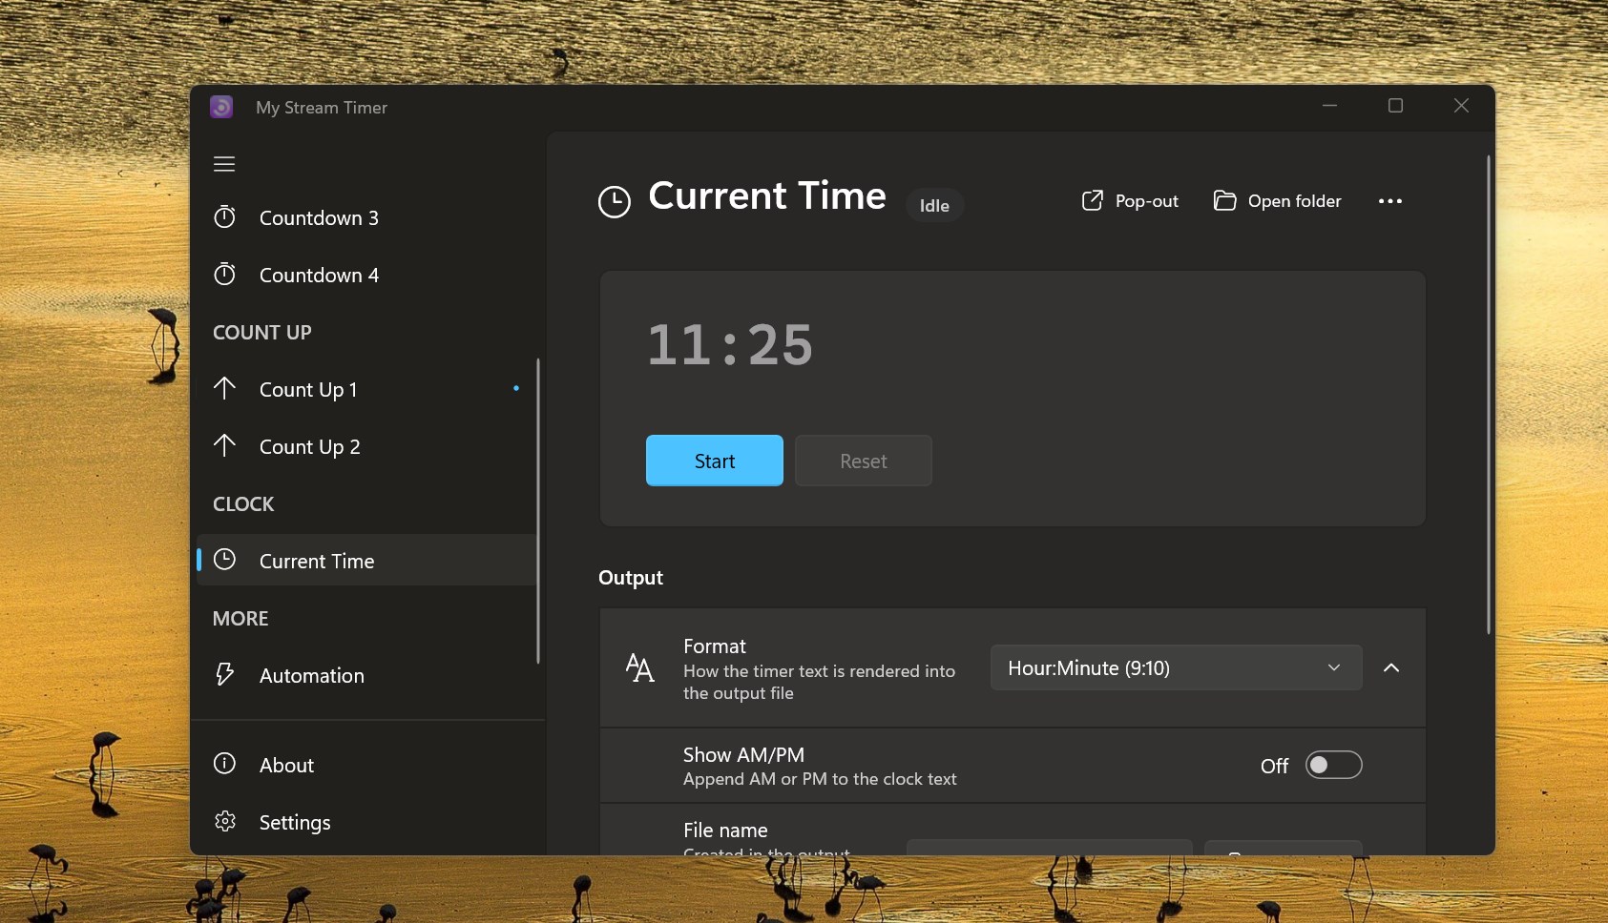Toggle the hamburger navigation menu
Viewport: 1608px width, 923px height.
224,164
